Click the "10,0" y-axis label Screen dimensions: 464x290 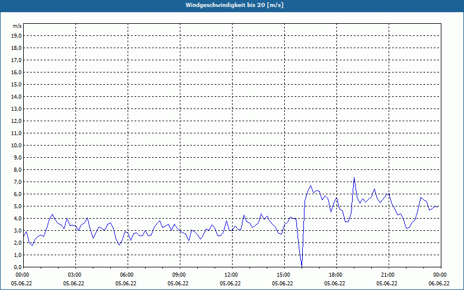coord(17,146)
